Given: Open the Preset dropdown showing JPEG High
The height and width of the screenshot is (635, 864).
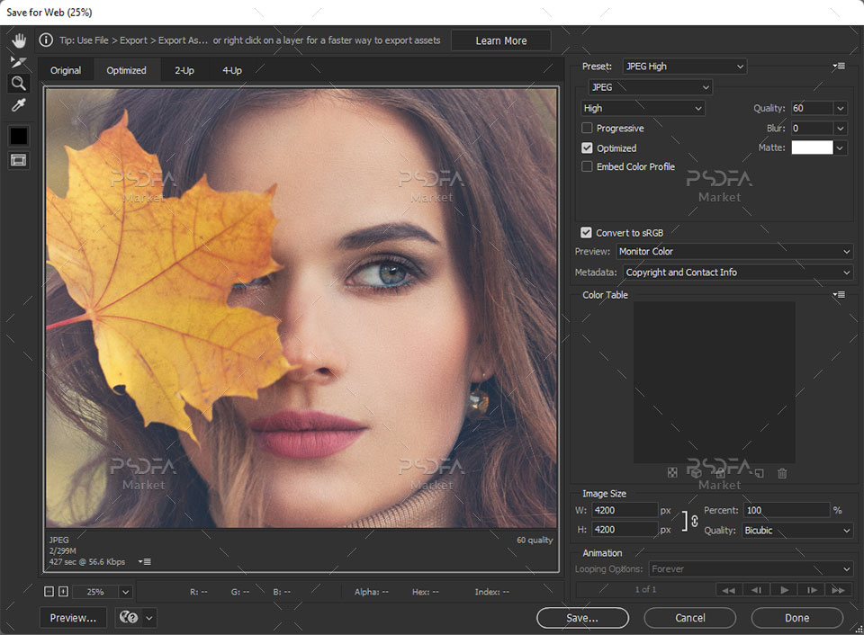Looking at the screenshot, I should 685,67.
